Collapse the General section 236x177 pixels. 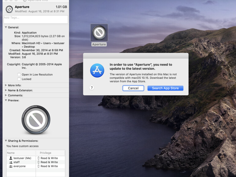pyautogui.click(x=6, y=27)
